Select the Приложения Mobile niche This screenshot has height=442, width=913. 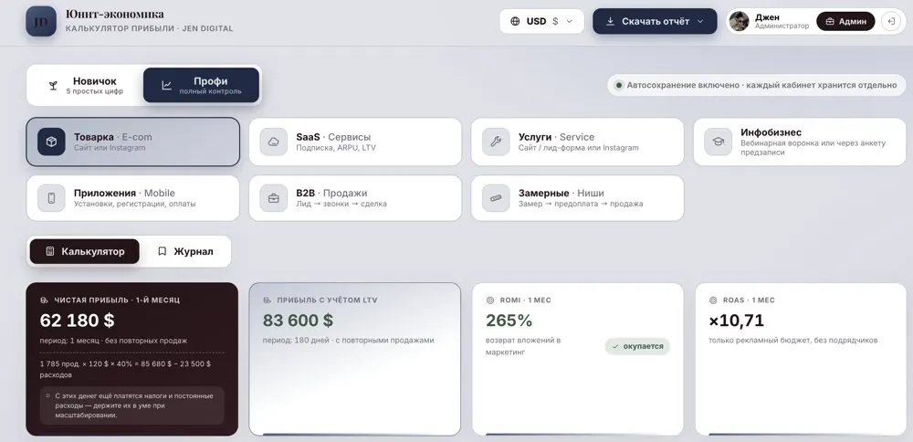click(x=132, y=198)
